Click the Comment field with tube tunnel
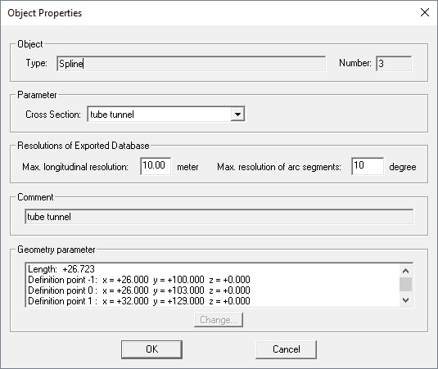This screenshot has height=369, width=438. pos(219,217)
